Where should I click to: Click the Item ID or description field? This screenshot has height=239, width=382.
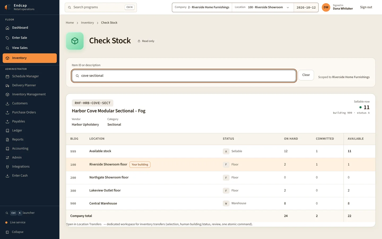(x=184, y=76)
